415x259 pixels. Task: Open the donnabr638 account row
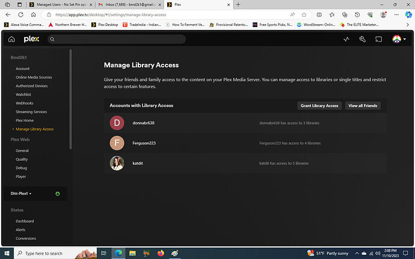(x=245, y=123)
